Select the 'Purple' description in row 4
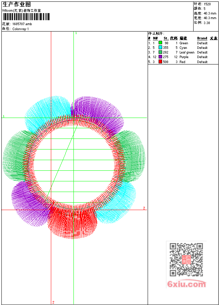The height and width of the screenshot is (305, 219). click(x=184, y=57)
